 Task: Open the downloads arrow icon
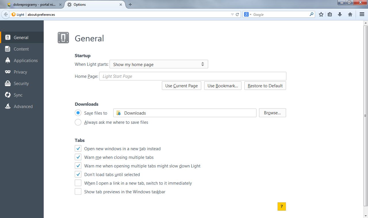pyautogui.click(x=340, y=14)
